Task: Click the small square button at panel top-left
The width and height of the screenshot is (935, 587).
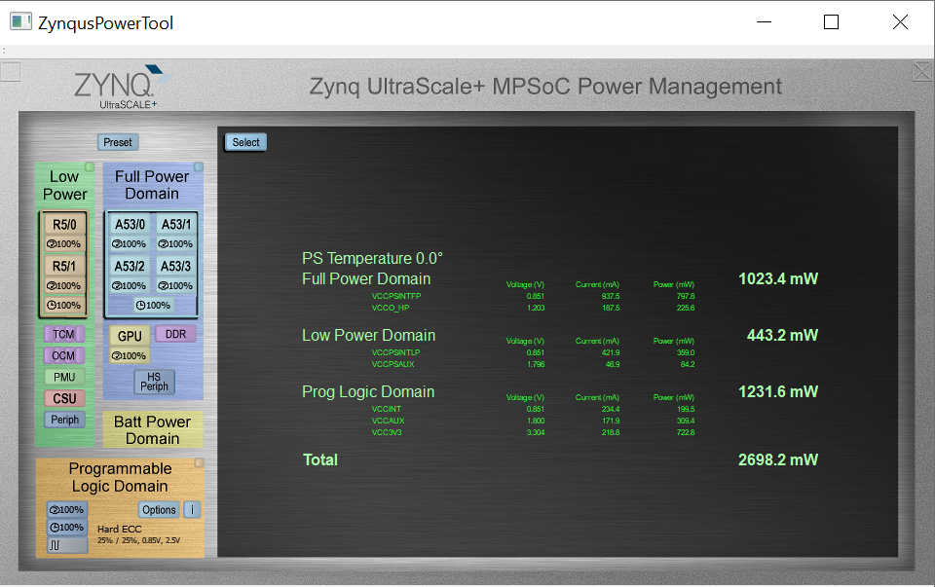Action: [x=10, y=71]
